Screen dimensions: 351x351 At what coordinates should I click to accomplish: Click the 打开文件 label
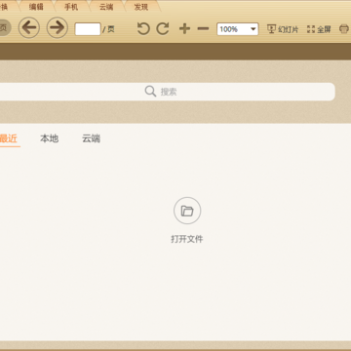187,239
